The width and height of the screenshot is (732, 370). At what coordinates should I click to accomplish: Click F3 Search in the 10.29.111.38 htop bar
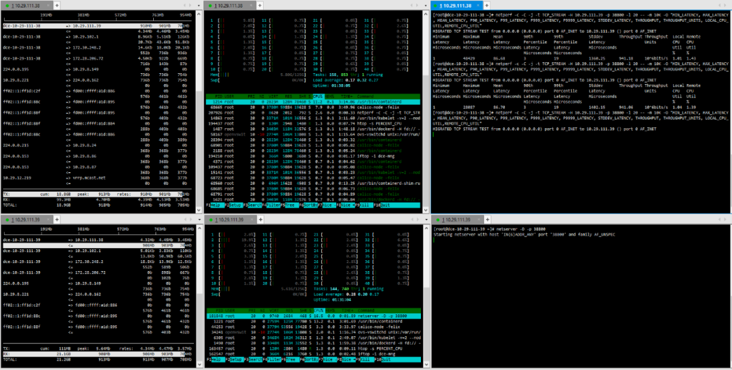point(253,205)
